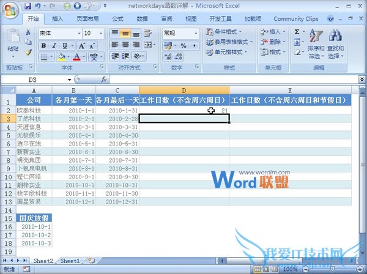
Task: Switch to the 数据 ribbon tab
Action: pyautogui.click(x=142, y=19)
